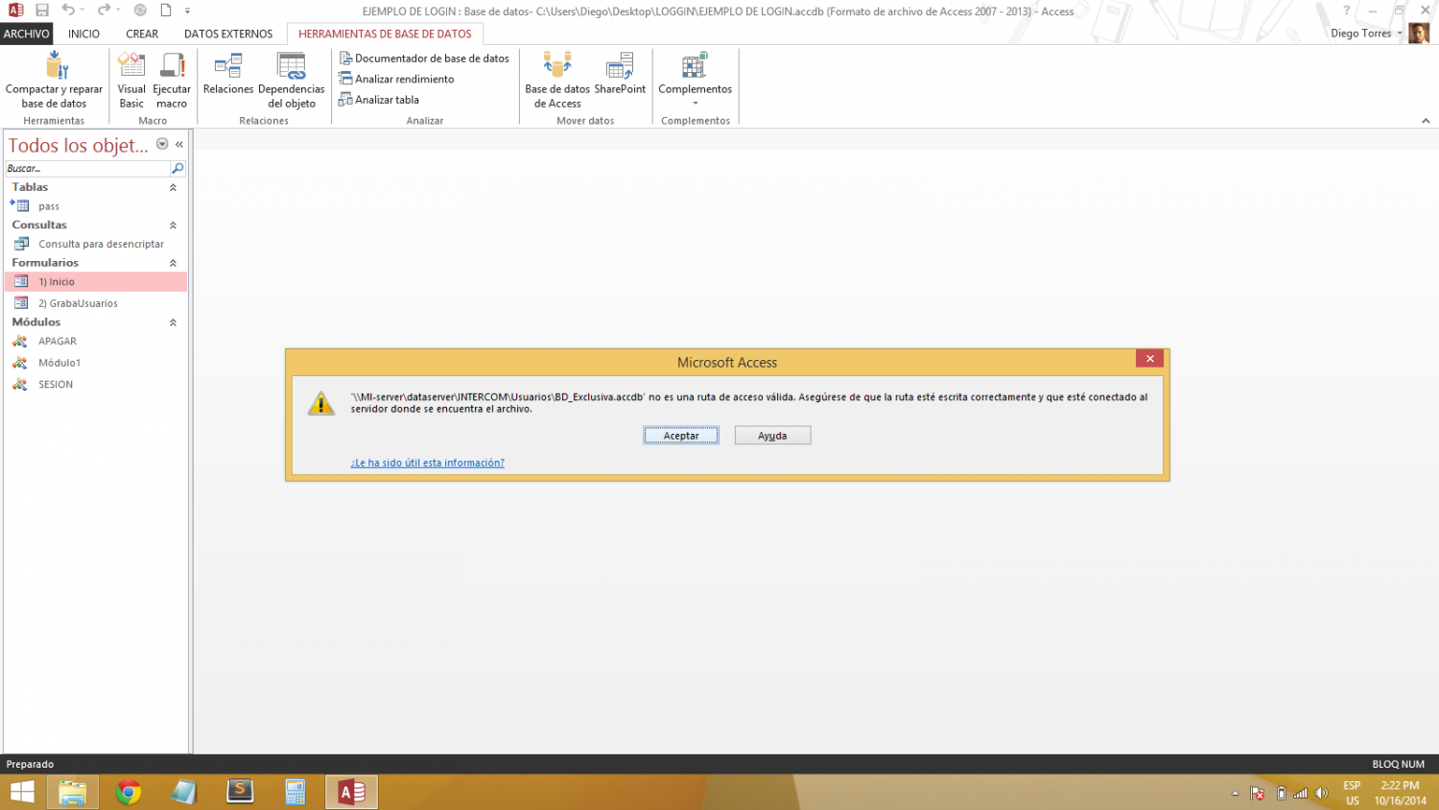This screenshot has height=810, width=1439.
Task: Open Relaciones tool
Action: coord(228,75)
